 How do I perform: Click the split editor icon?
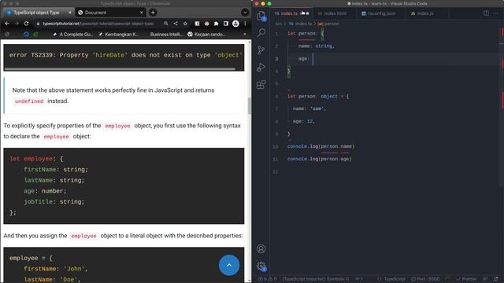tap(486, 13)
